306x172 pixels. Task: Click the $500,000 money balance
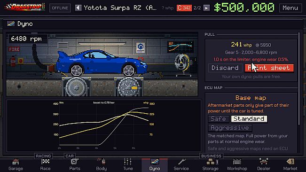pos(244,8)
